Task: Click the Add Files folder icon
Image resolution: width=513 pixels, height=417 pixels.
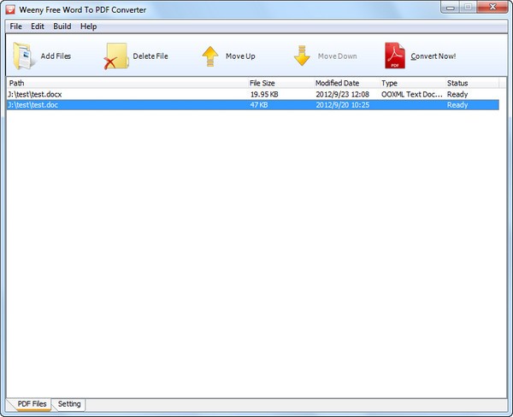Action: (23, 56)
